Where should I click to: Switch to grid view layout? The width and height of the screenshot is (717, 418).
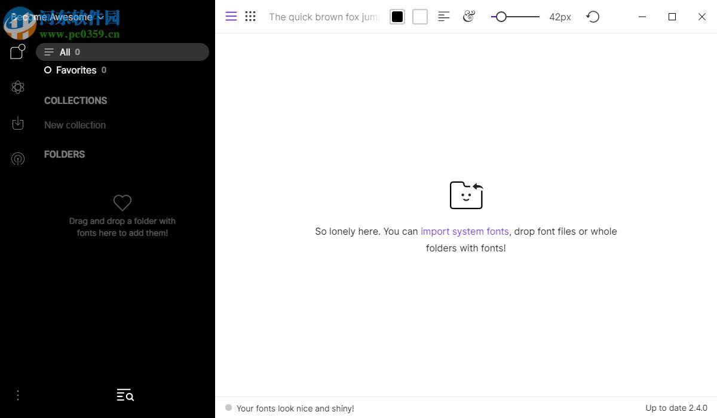pyautogui.click(x=250, y=17)
